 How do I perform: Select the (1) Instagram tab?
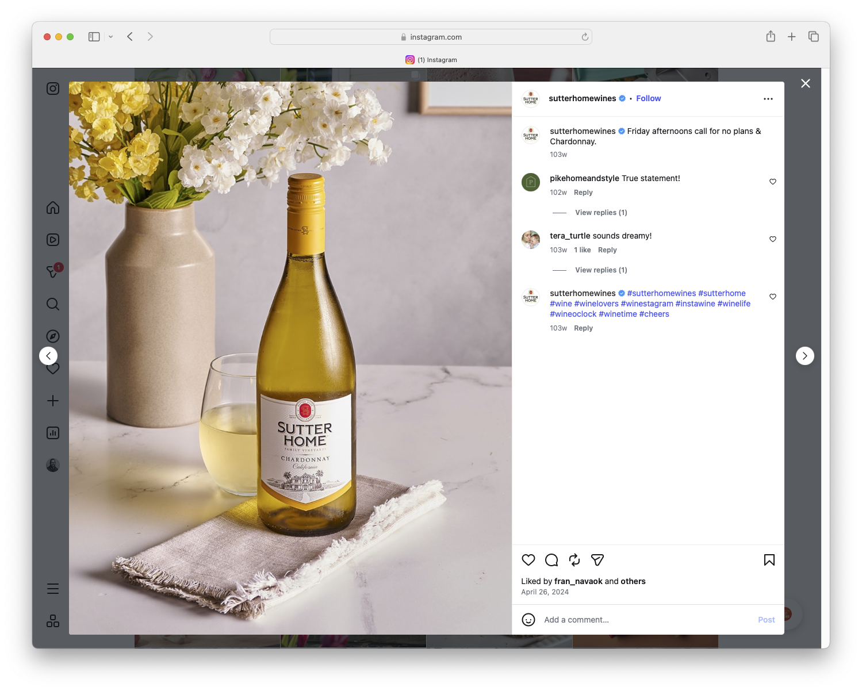431,60
